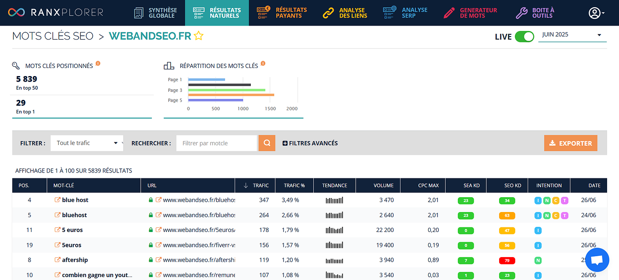The width and height of the screenshot is (619, 280).
Task: Click the bar chart icon beside Répartition
Action: 169,65
